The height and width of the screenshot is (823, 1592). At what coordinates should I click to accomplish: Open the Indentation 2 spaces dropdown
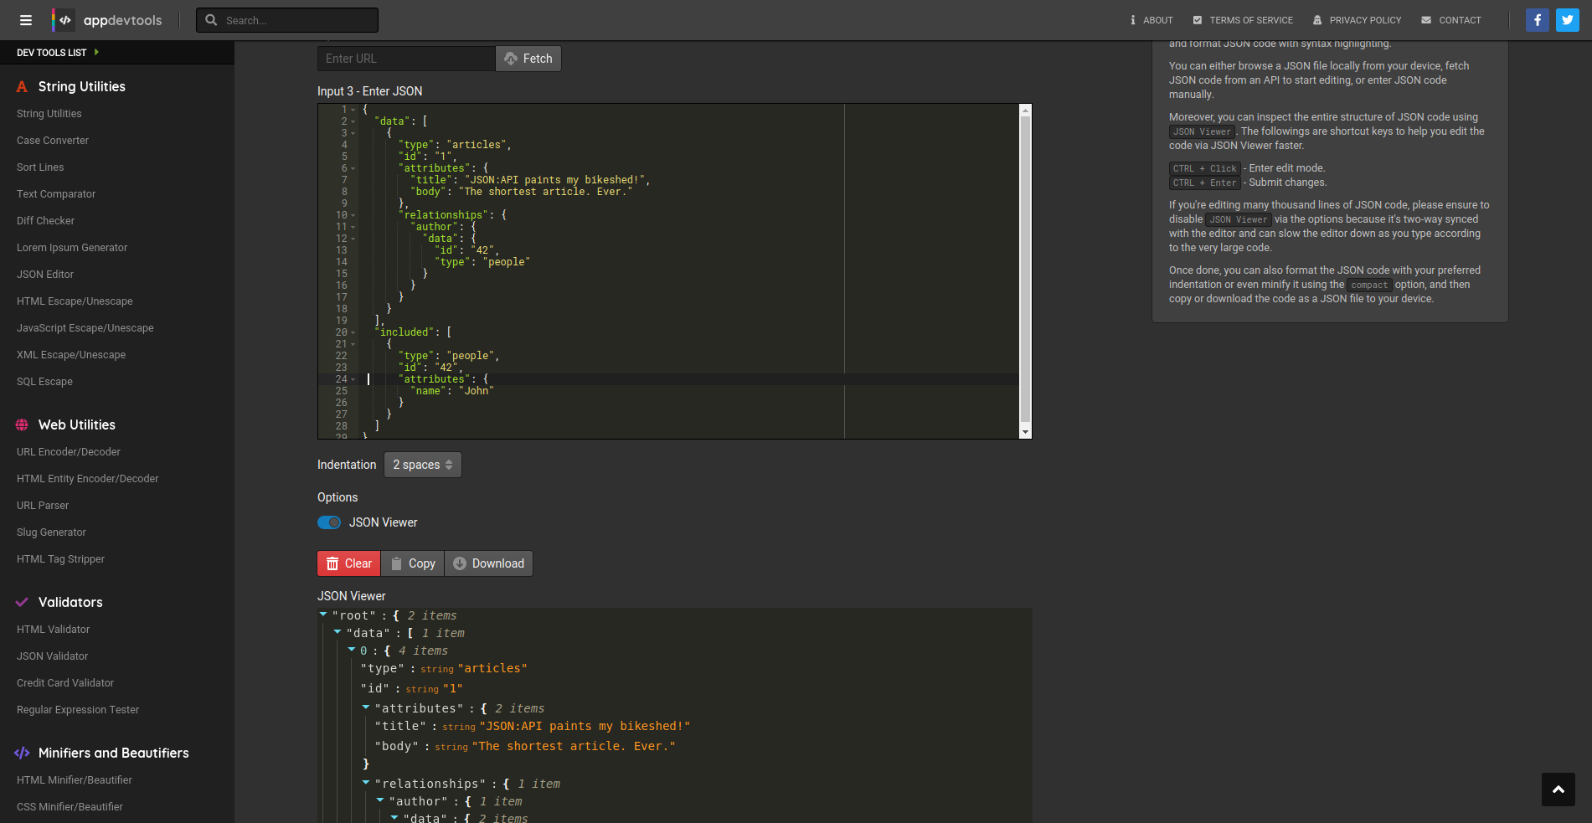coord(422,465)
